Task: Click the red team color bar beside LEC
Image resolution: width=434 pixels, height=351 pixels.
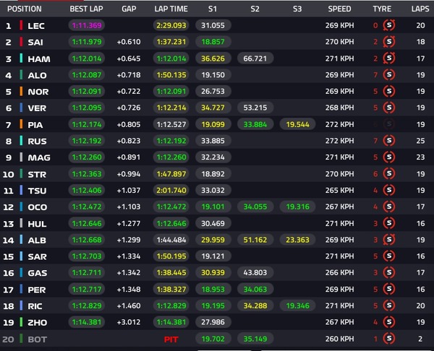Action: (21, 25)
